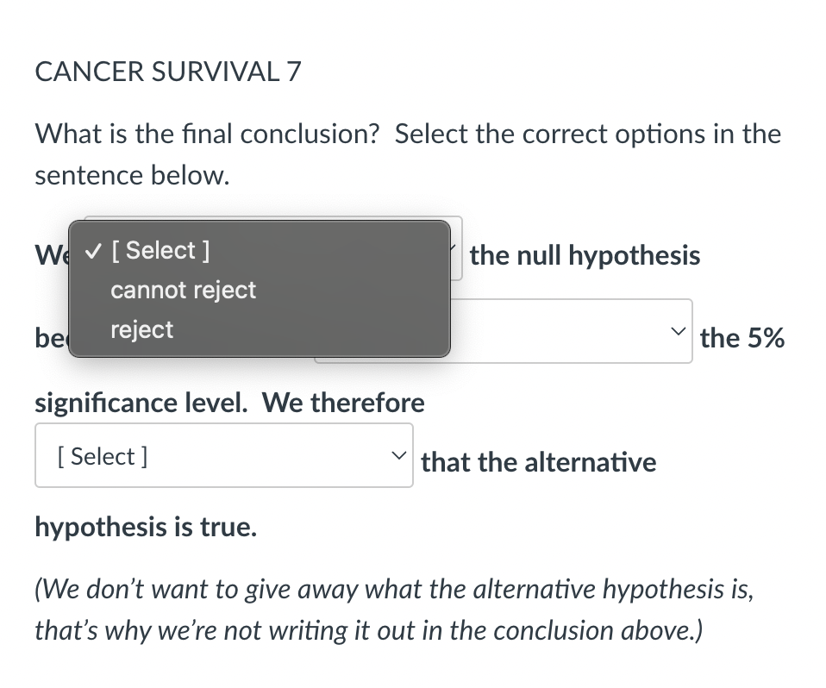Select 'cannot reject' from the open dropdown menu
This screenshot has width=826, height=688.
(x=183, y=290)
